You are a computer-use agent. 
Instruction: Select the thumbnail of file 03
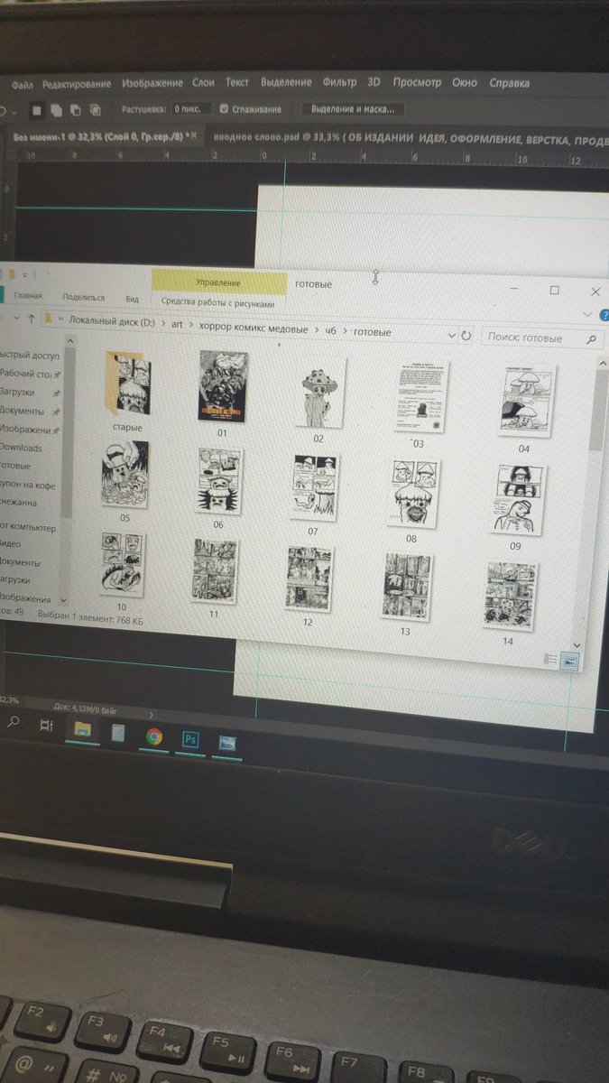coord(422,398)
